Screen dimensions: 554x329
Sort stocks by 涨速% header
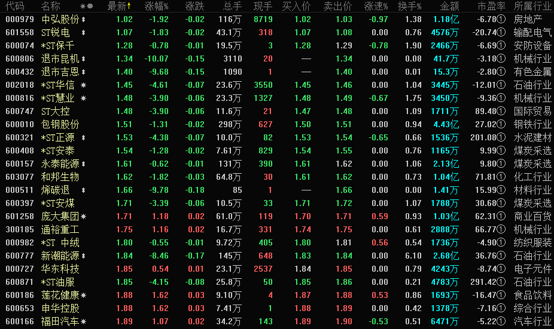(376, 6)
